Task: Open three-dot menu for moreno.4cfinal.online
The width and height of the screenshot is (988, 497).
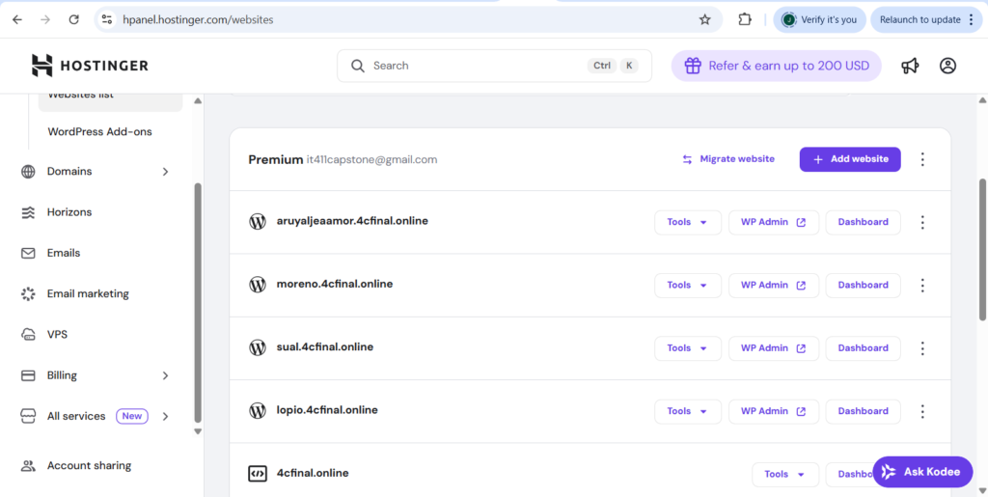Action: [x=922, y=285]
